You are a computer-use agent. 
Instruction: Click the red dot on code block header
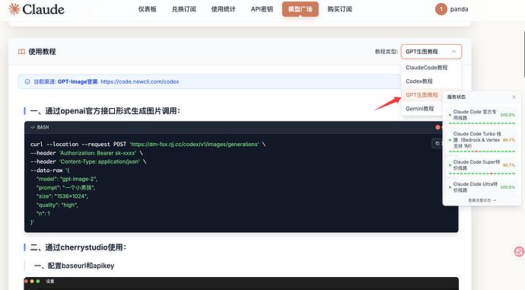point(437,127)
